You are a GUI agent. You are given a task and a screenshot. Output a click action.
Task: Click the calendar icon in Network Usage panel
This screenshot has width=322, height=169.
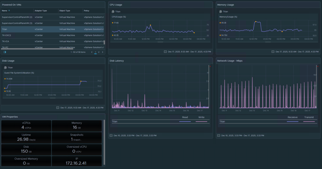219,135
